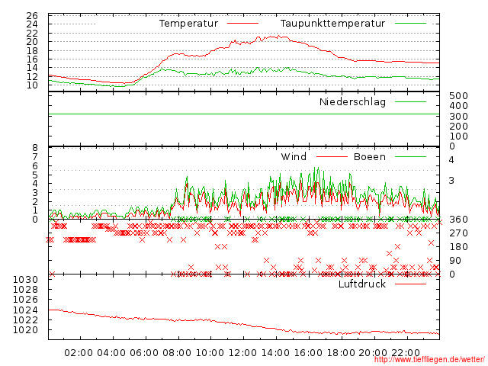488x366 pixels.
Task: Click the green Boeen legend line
Action: [410, 157]
